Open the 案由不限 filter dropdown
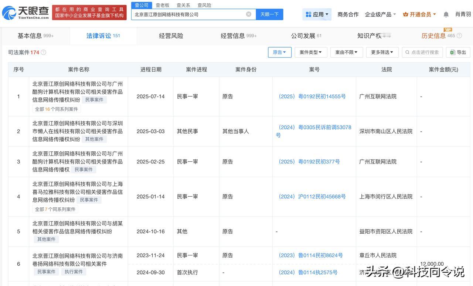This screenshot has width=473, height=286. coord(347,52)
